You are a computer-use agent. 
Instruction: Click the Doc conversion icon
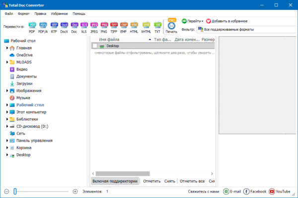[x=74, y=25]
